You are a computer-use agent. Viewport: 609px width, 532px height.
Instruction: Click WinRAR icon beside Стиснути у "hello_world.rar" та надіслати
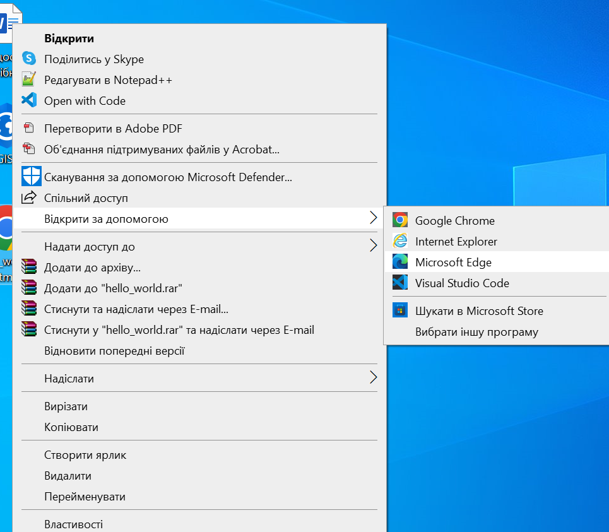(29, 329)
